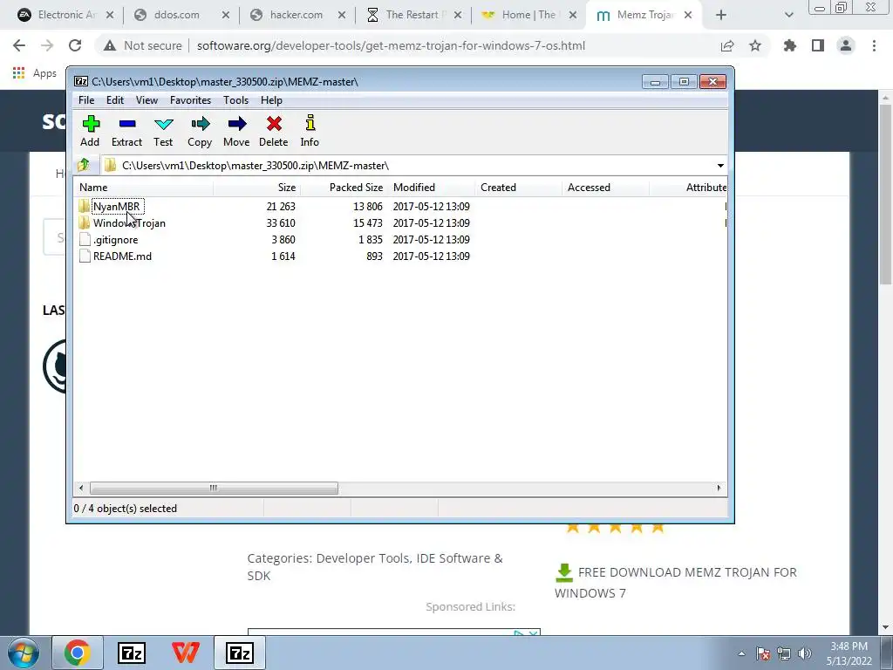
Task: Click the Not secure warning icon
Action: (x=109, y=45)
